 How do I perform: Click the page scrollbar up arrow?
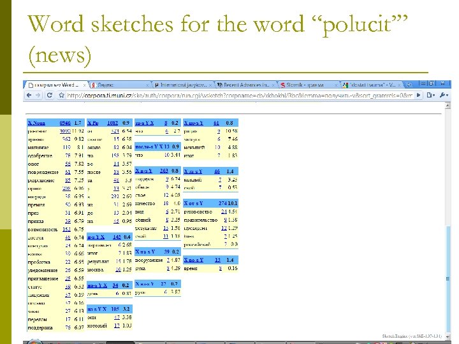pyautogui.click(x=448, y=105)
